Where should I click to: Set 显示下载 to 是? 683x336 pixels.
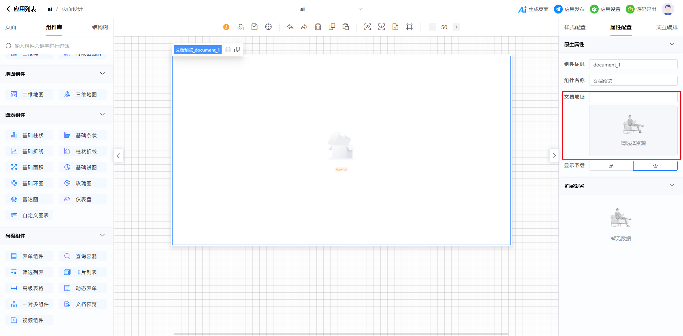(x=611, y=166)
